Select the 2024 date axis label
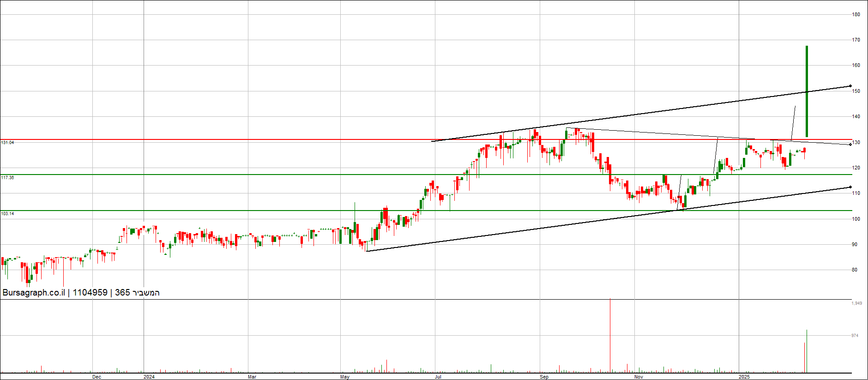The height and width of the screenshot is (380, 868). [149, 377]
